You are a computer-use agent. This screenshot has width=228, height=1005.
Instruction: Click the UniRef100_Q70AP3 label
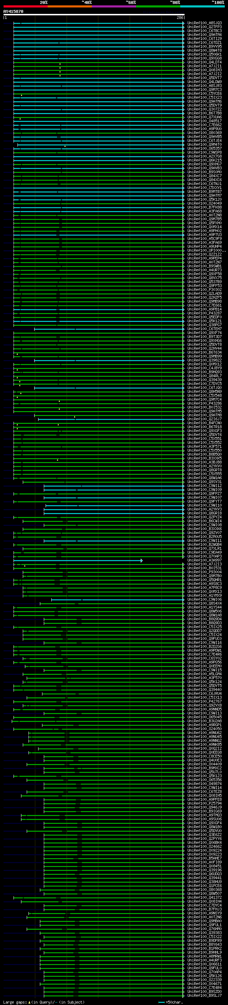(204, 557)
